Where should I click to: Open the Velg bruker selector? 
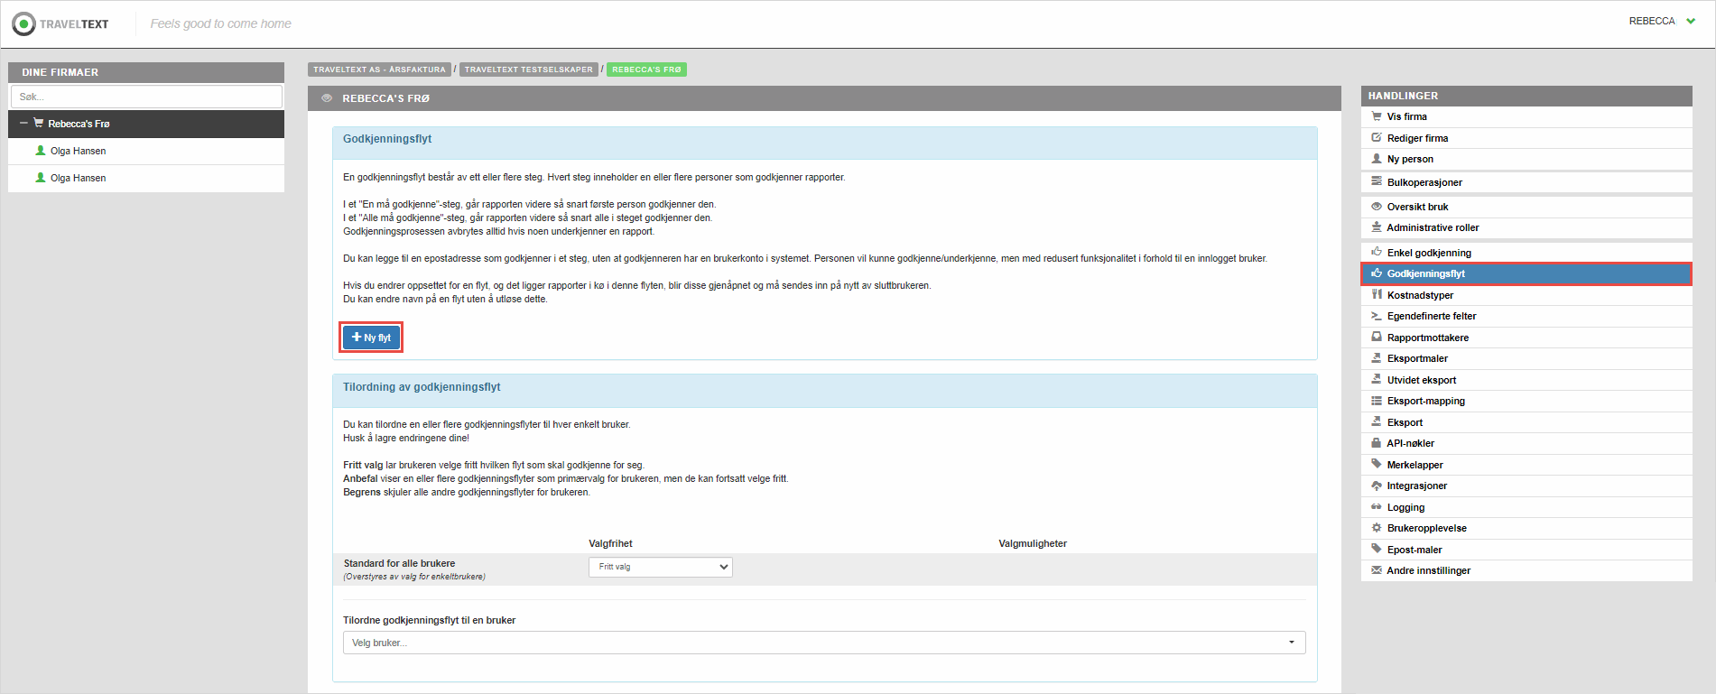(823, 643)
